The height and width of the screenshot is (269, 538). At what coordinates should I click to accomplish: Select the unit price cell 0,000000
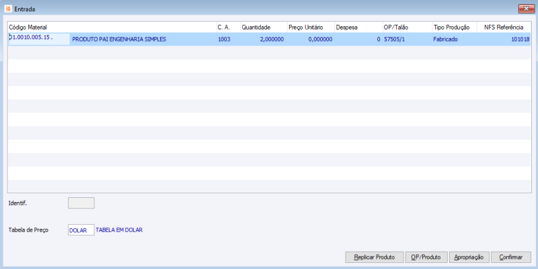tap(311, 40)
